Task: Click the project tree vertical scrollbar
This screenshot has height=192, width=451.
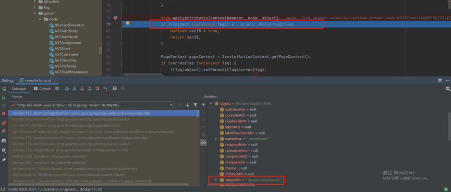Action: (101, 51)
